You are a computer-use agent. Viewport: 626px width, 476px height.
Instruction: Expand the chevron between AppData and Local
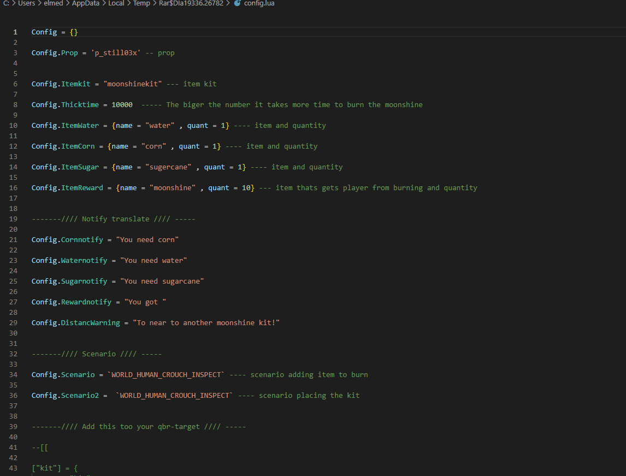click(x=104, y=3)
